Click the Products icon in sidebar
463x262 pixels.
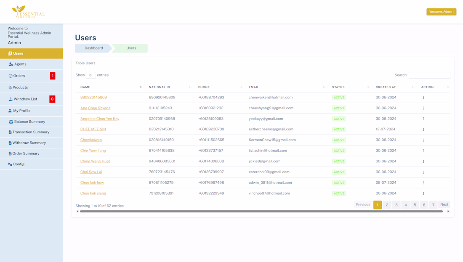pyautogui.click(x=10, y=87)
